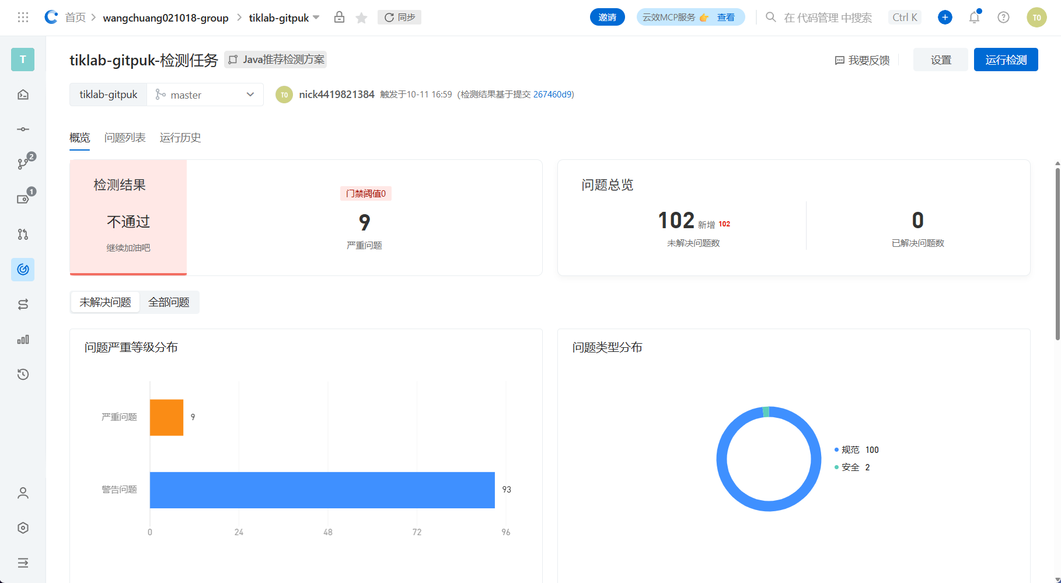This screenshot has width=1061, height=583.
Task: Star the tiklab-gitpuk repository
Action: click(361, 17)
